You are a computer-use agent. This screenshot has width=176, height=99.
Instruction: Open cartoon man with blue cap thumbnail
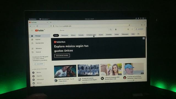click(133, 69)
